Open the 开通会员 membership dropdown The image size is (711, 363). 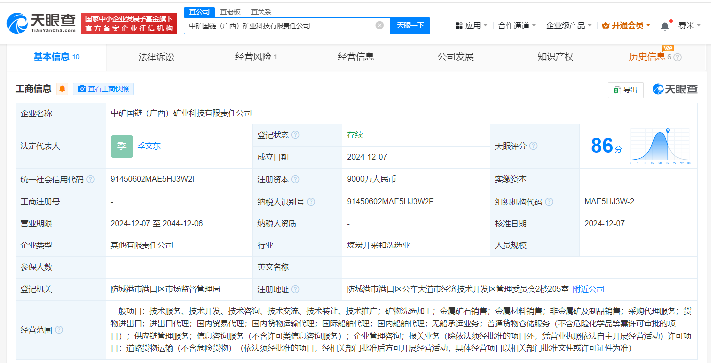(x=626, y=26)
